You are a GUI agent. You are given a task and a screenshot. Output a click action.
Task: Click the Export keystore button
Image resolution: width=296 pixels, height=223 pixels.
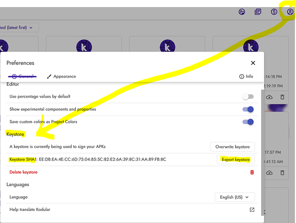pyautogui.click(x=236, y=160)
